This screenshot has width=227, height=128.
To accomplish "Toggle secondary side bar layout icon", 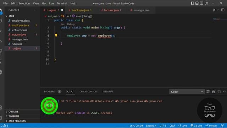I will [x=201, y=3].
